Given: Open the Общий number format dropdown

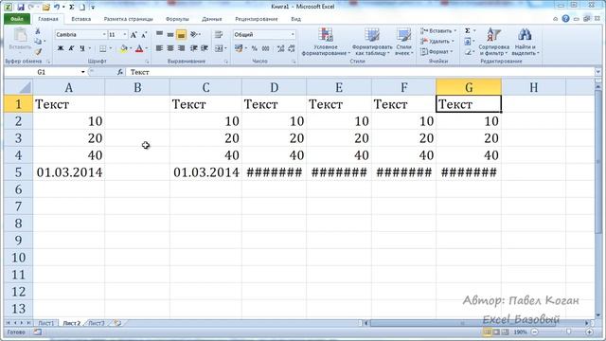Looking at the screenshot, I should point(293,35).
